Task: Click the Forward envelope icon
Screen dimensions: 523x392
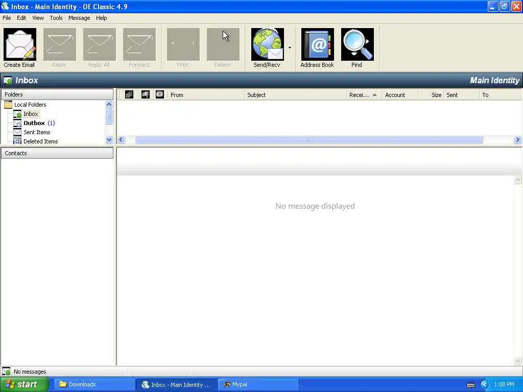Action: pos(139,44)
